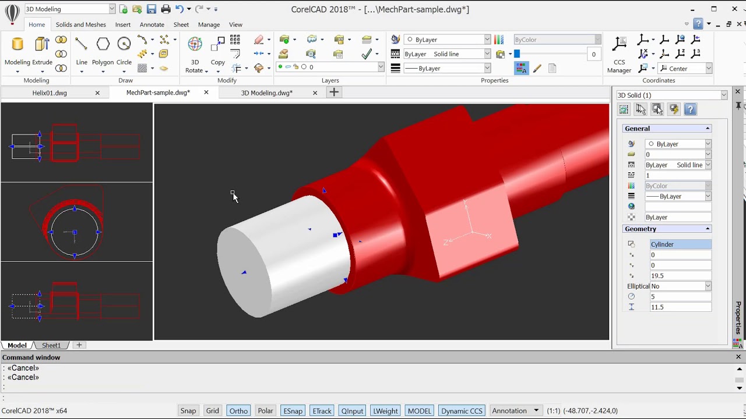746x419 pixels.
Task: Click the Save icon in quick toolbar
Action: (151, 9)
